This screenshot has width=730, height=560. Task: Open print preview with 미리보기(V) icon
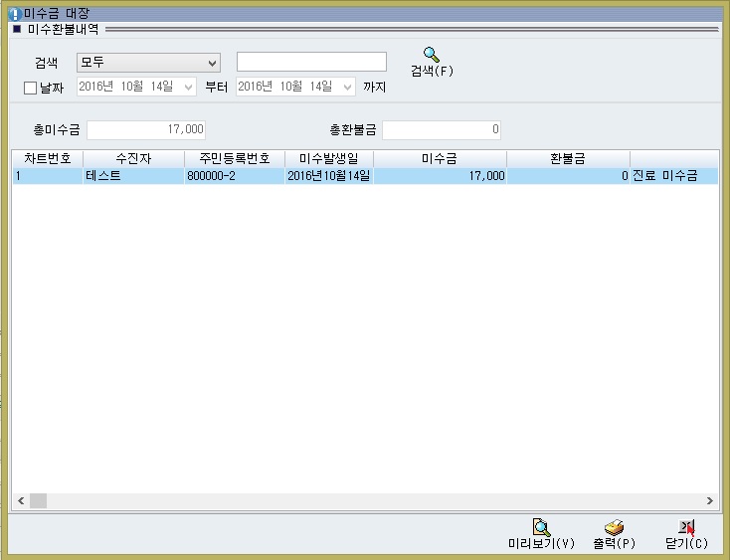coord(541,527)
